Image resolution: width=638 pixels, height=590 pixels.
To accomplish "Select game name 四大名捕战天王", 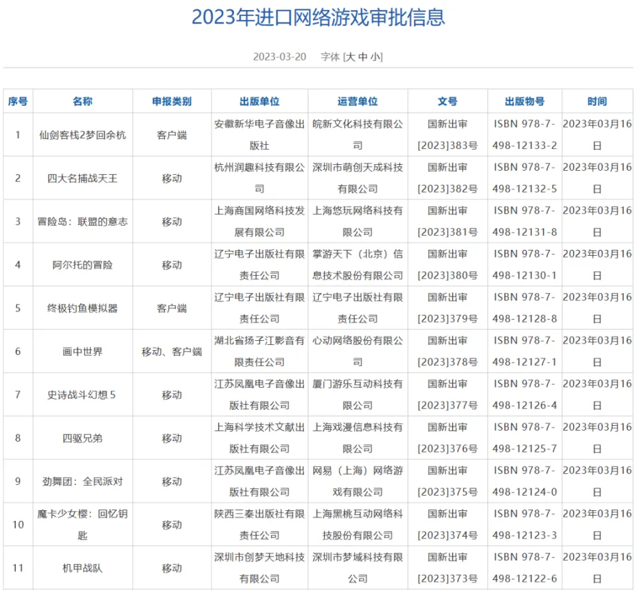I will pos(82,178).
